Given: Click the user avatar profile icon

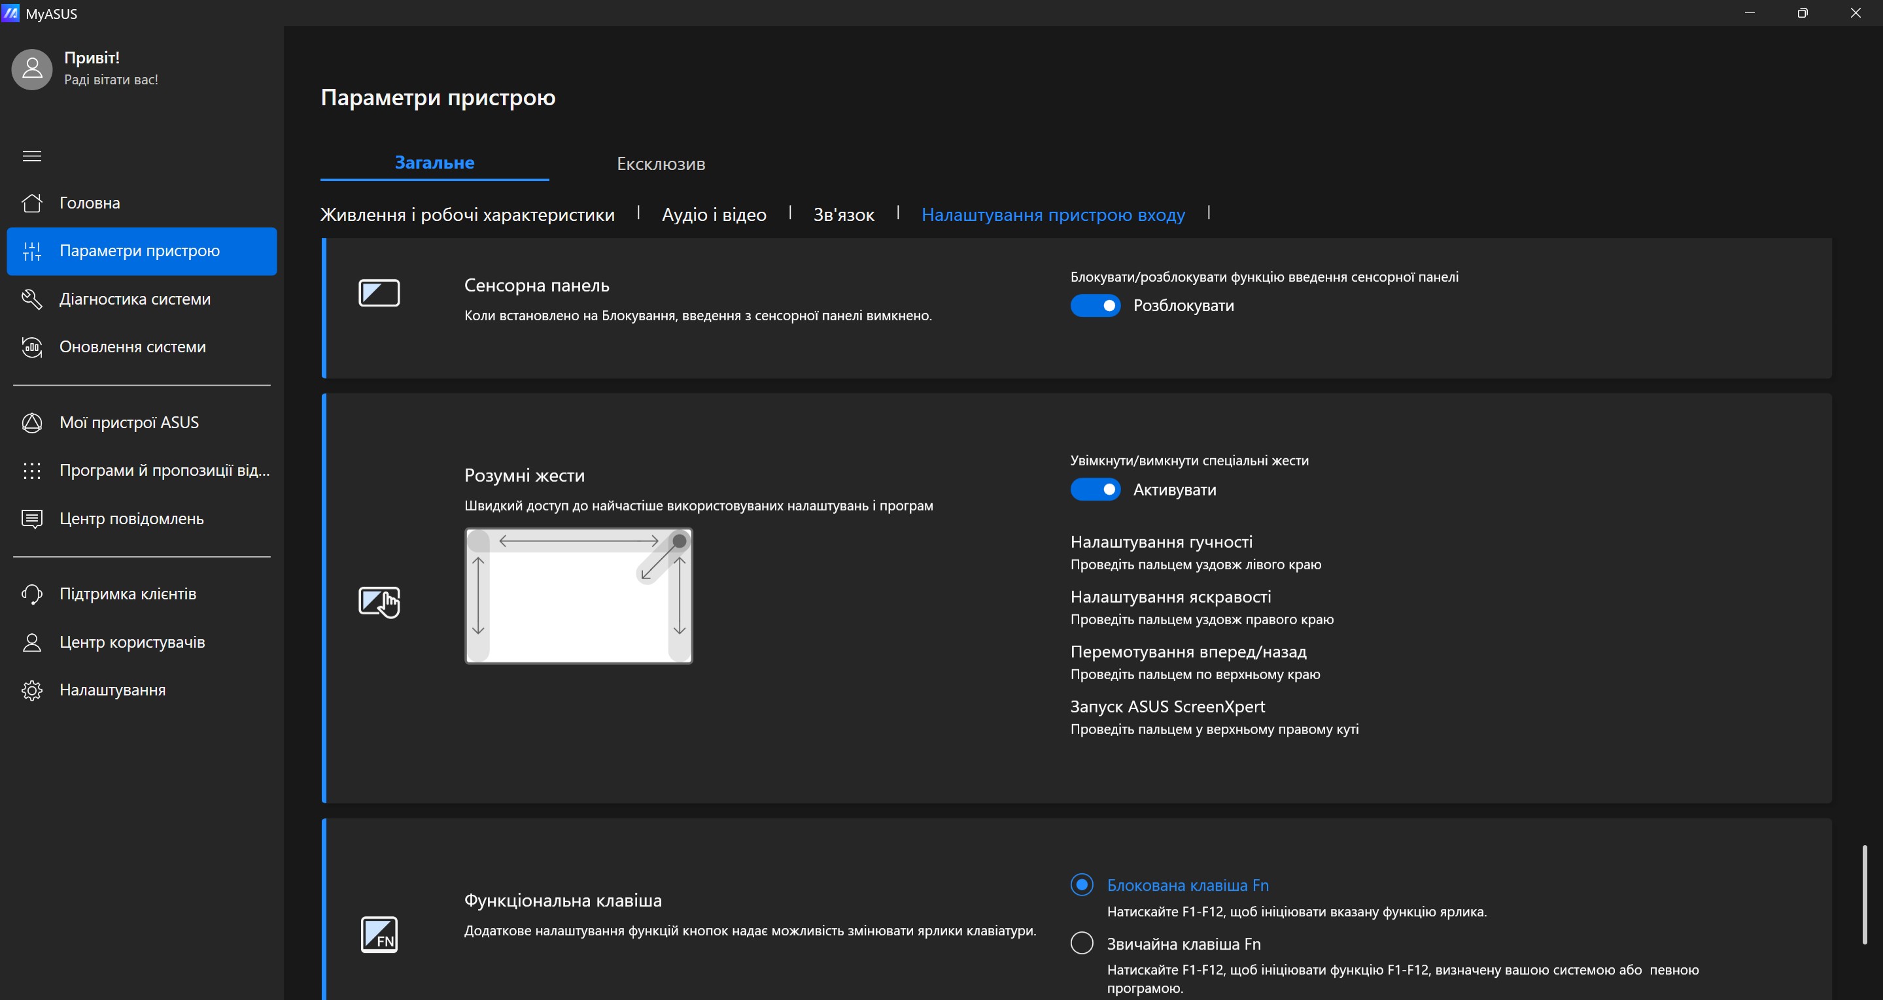Looking at the screenshot, I should (x=32, y=69).
